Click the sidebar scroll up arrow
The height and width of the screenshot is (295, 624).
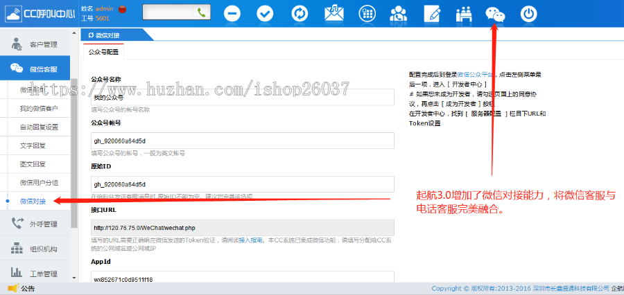[x=74, y=33]
